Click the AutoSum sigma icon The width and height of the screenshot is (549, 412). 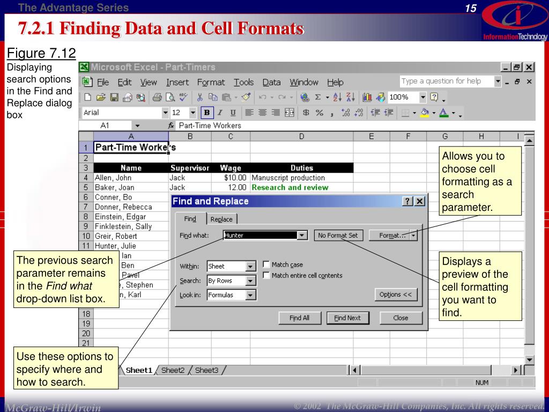tap(317, 98)
